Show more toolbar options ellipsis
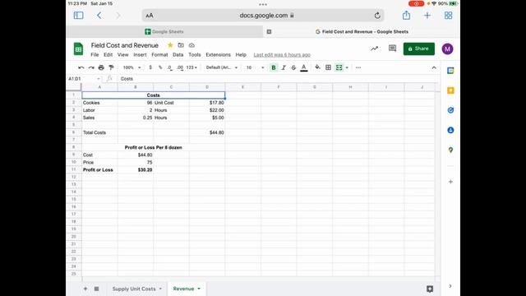This screenshot has height=296, width=526. (x=358, y=67)
